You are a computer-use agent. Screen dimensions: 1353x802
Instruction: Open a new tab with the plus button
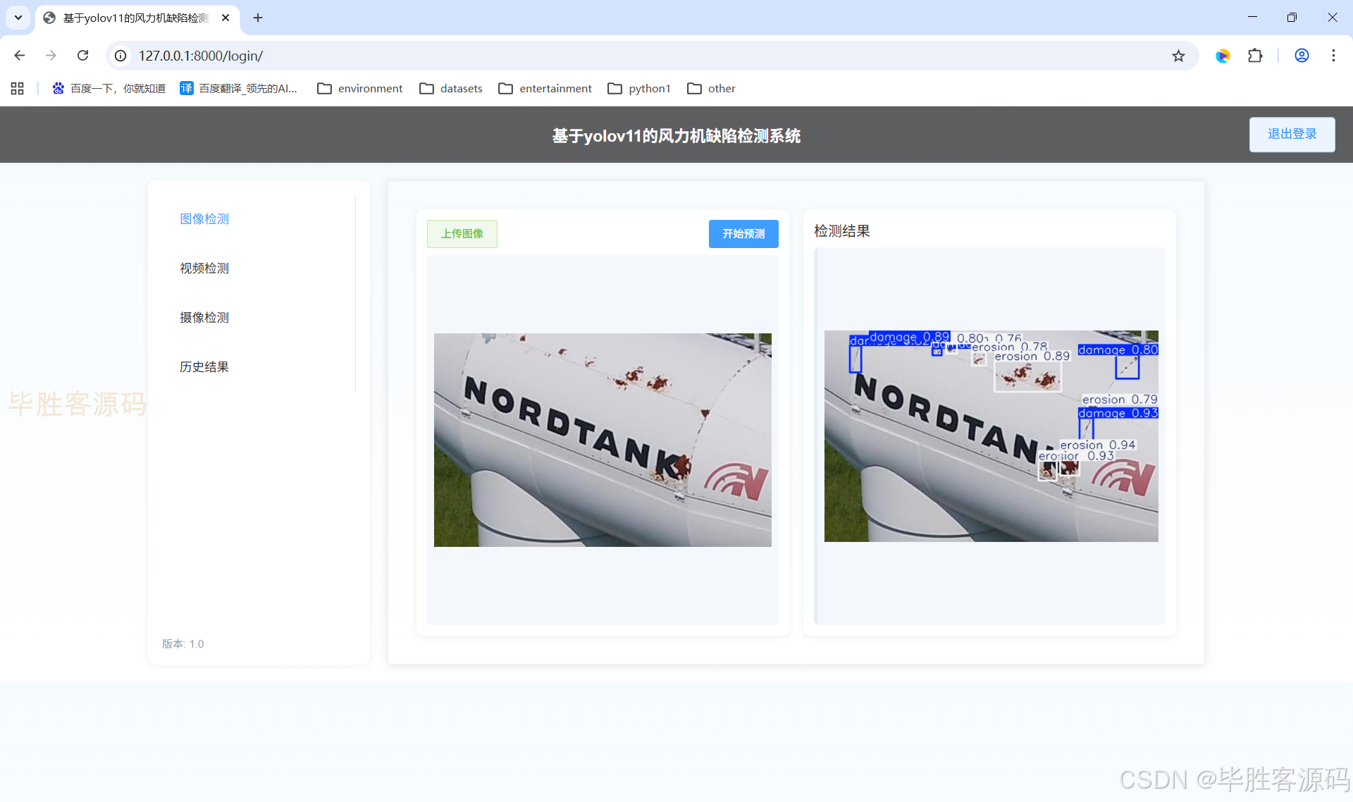point(258,18)
